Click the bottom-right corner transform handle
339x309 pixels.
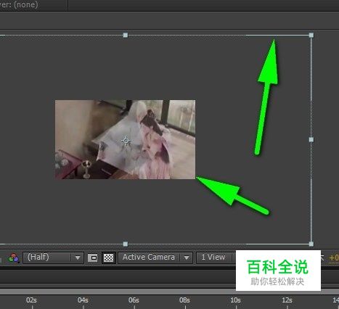click(x=311, y=244)
